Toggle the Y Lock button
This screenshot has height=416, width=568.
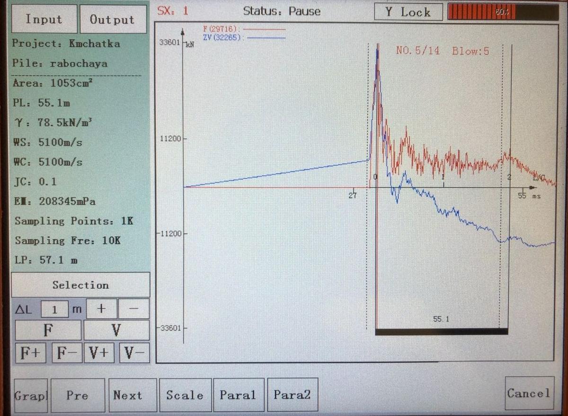(408, 12)
